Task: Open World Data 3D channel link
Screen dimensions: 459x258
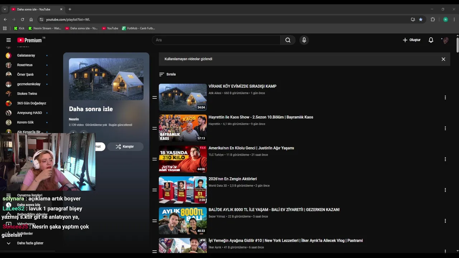Action: point(218,186)
